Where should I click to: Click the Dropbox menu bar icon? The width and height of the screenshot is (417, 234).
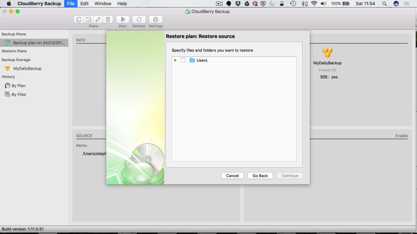tap(238, 4)
